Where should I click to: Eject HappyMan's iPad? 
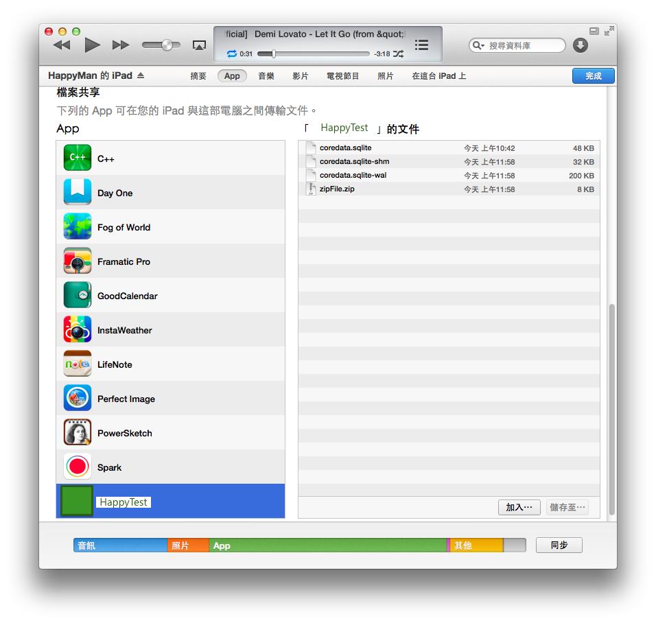point(141,75)
